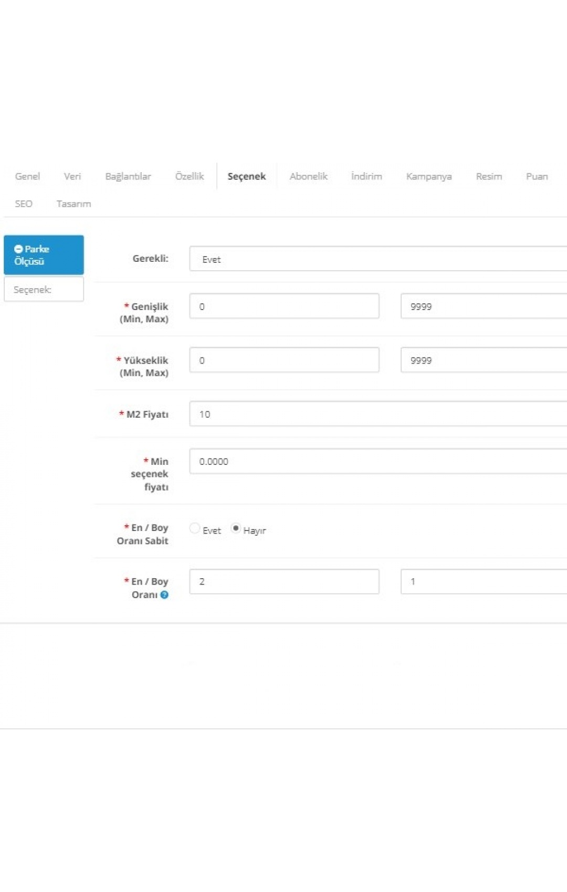Open the Tasarım tab
The height and width of the screenshot is (892, 567).
(x=73, y=204)
